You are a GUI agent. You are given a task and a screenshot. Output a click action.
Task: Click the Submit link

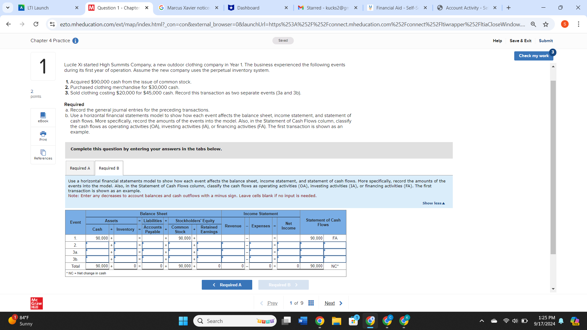[546, 41]
